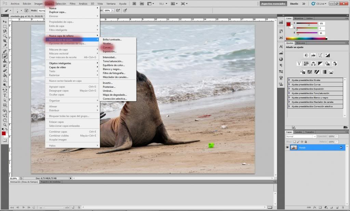
Task: Add an Exposure adjustment from Ajustes panel icons
Action: 327,55
